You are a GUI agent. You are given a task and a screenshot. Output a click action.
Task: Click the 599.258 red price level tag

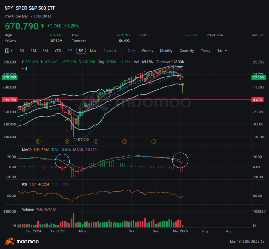[10, 100]
